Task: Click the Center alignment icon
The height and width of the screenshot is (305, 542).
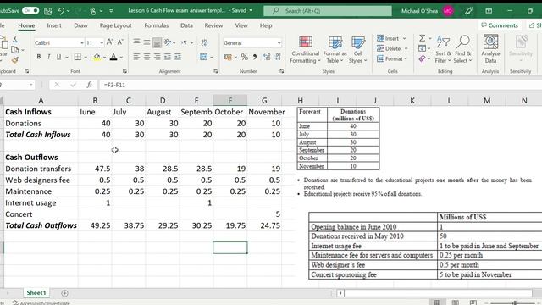Action: [x=147, y=57]
